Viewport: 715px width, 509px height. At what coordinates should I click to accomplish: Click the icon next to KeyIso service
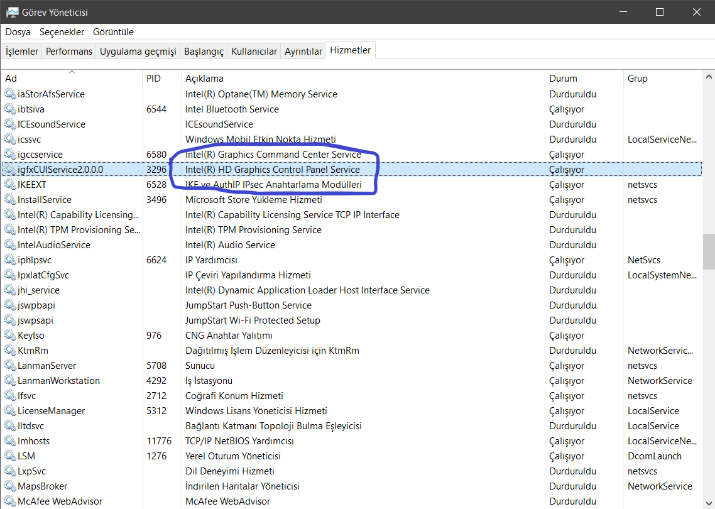(10, 336)
